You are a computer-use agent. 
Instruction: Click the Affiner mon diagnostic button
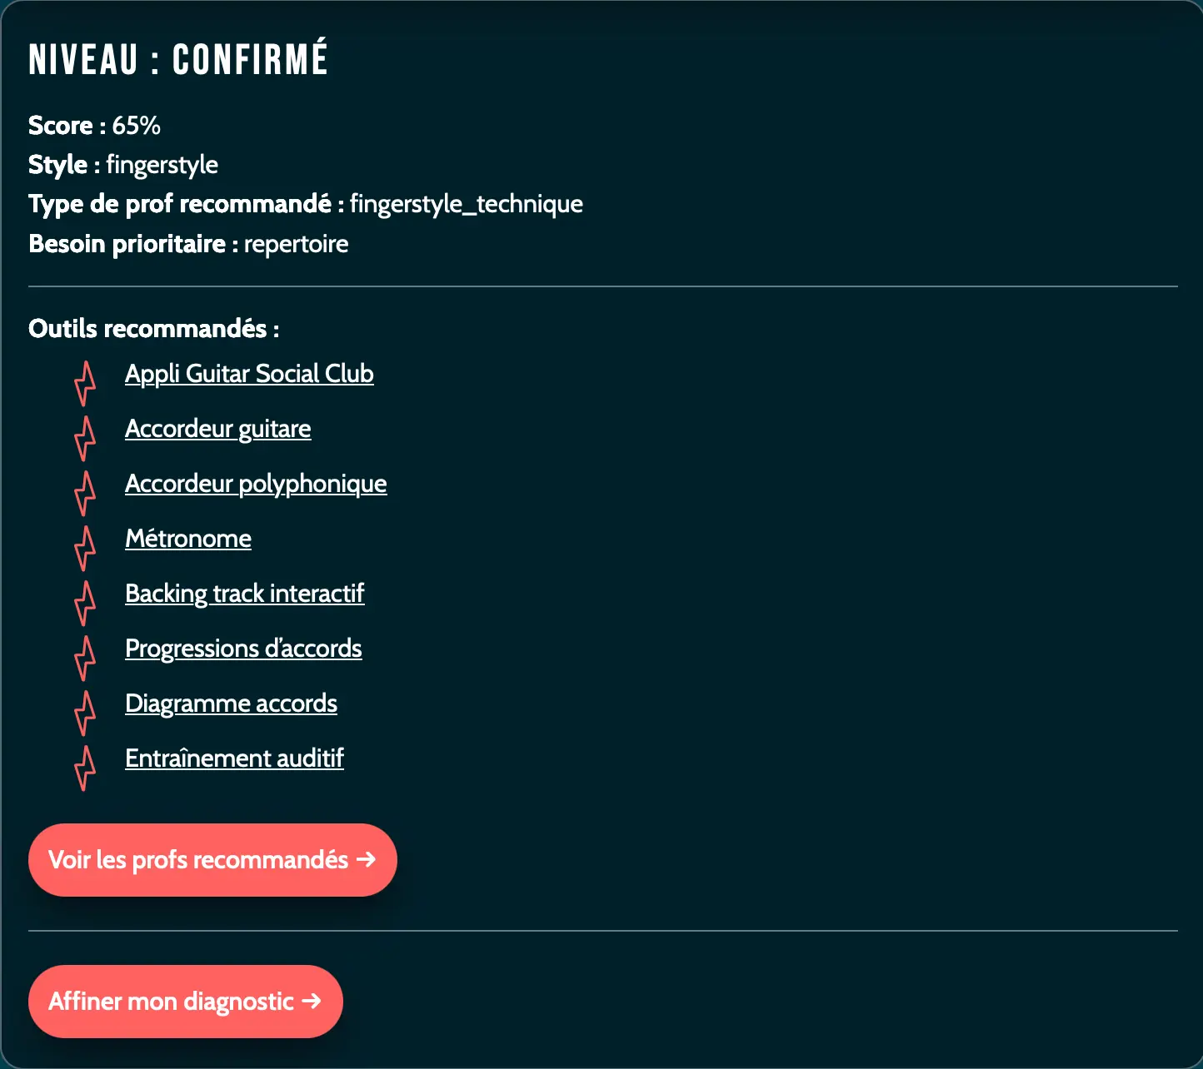point(185,1002)
